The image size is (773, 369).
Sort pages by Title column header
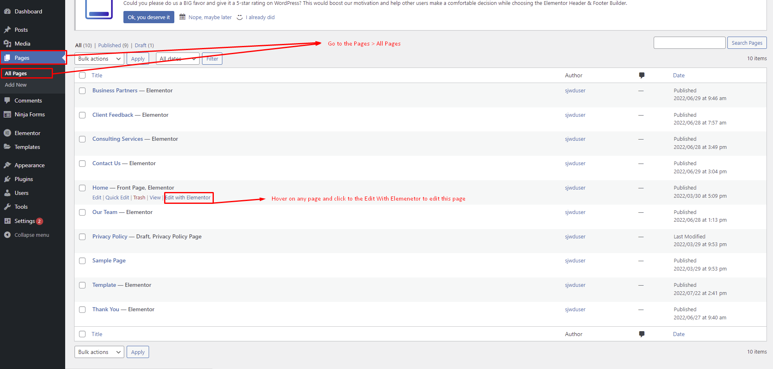(x=97, y=75)
